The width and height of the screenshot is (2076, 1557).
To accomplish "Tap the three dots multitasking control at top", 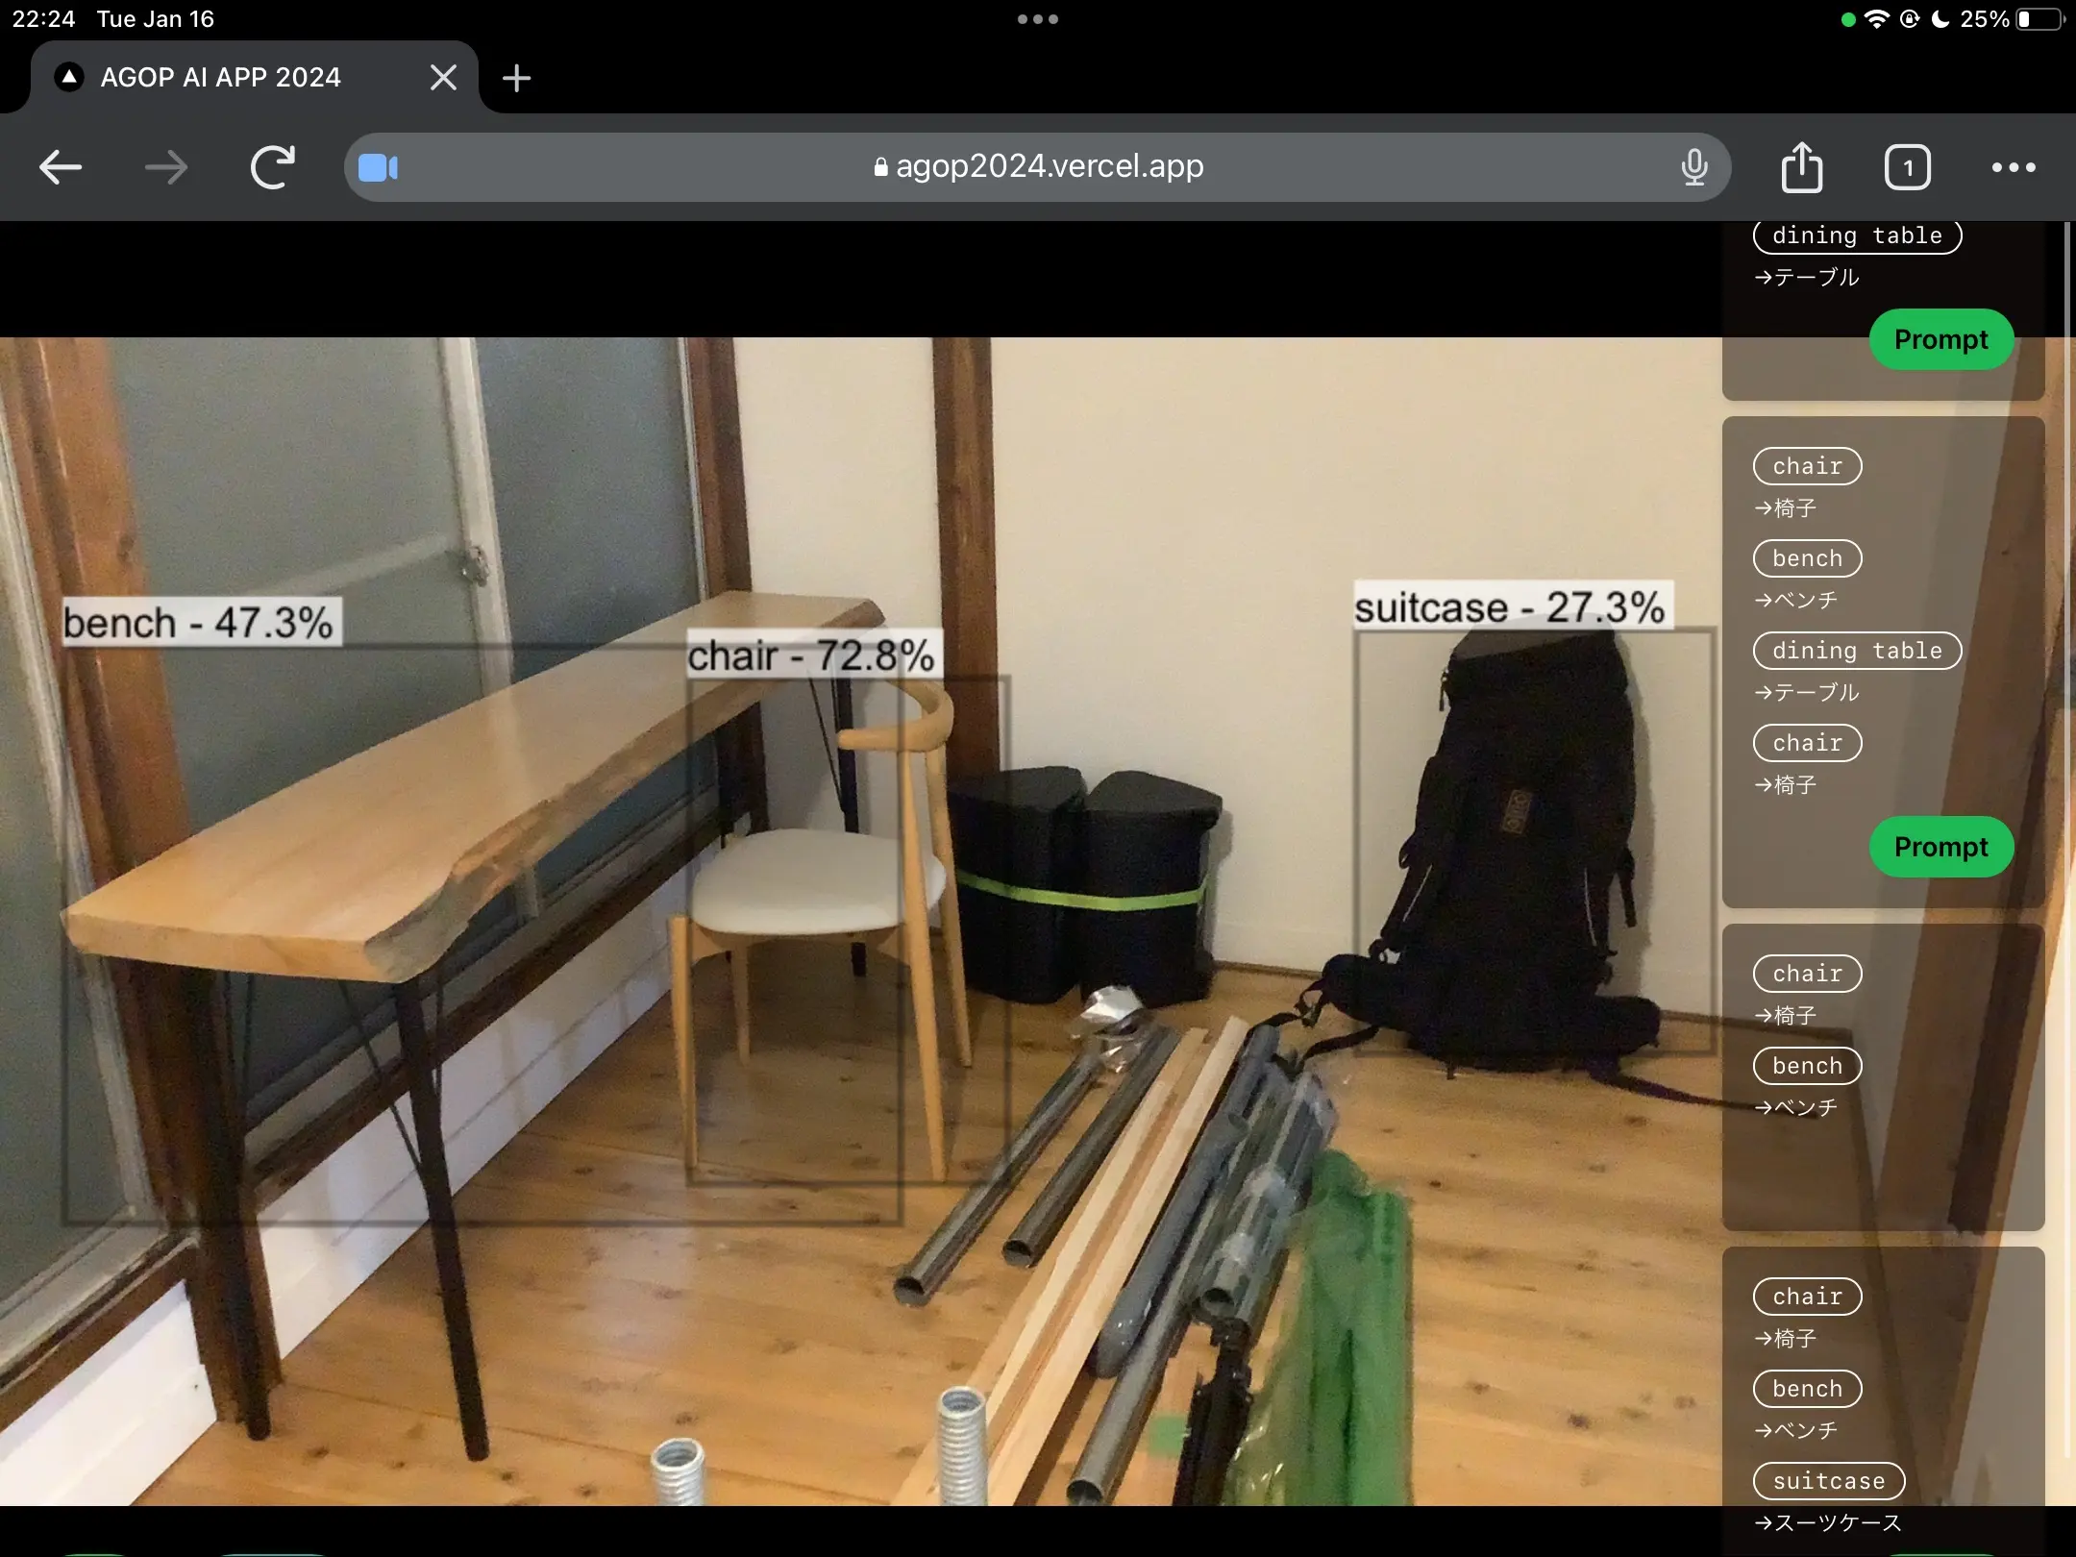I will (x=1038, y=19).
